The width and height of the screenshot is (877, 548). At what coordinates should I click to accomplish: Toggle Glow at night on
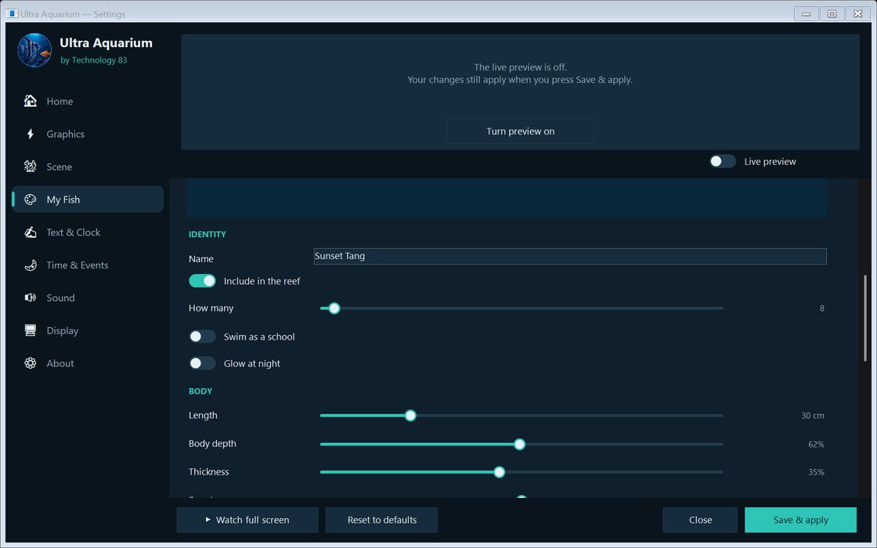pyautogui.click(x=202, y=363)
